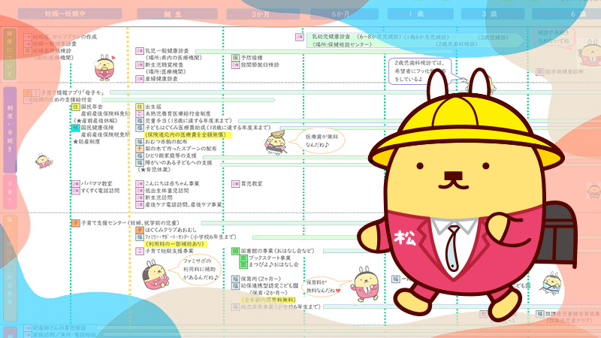Click the 低出生体重児訪問 entry
This screenshot has height=338, width=601.
coord(167,191)
